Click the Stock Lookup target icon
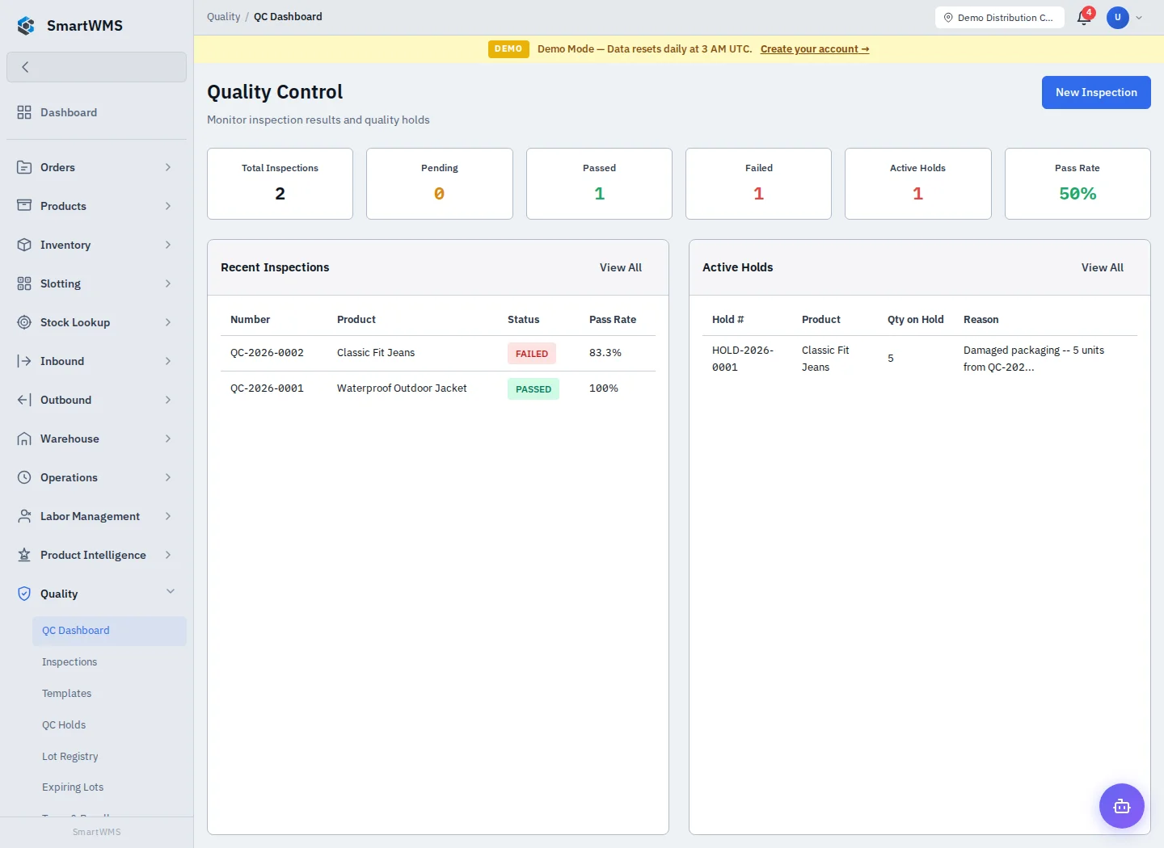 point(24,322)
